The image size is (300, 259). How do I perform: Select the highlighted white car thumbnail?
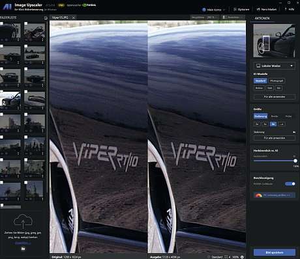coord(10,100)
